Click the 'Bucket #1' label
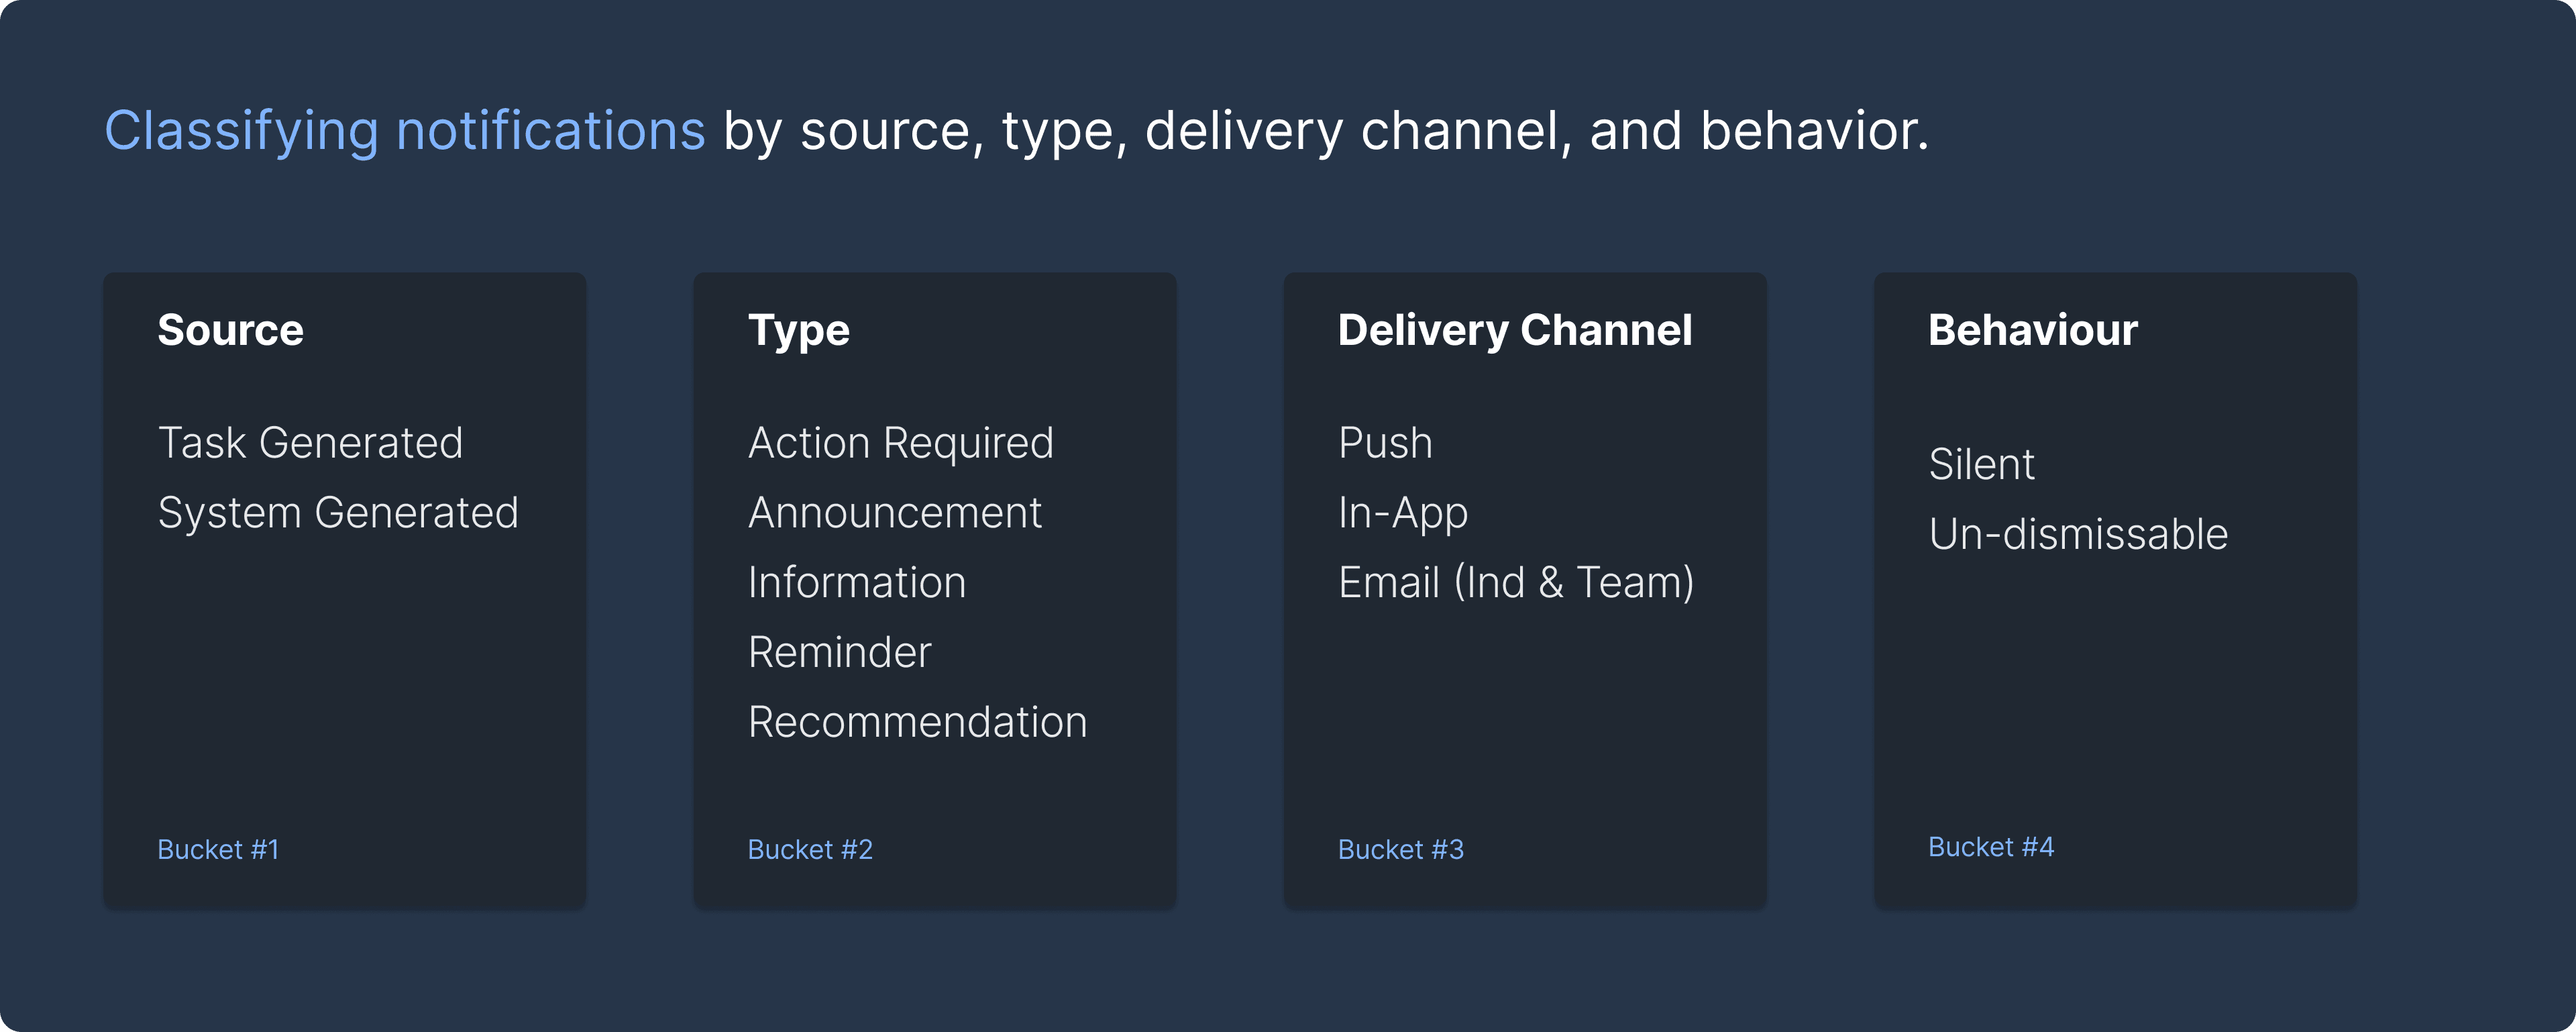Viewport: 2576px width, 1032px height. coord(218,849)
